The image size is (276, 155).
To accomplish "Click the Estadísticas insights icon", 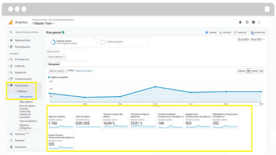I will (x=252, y=33).
